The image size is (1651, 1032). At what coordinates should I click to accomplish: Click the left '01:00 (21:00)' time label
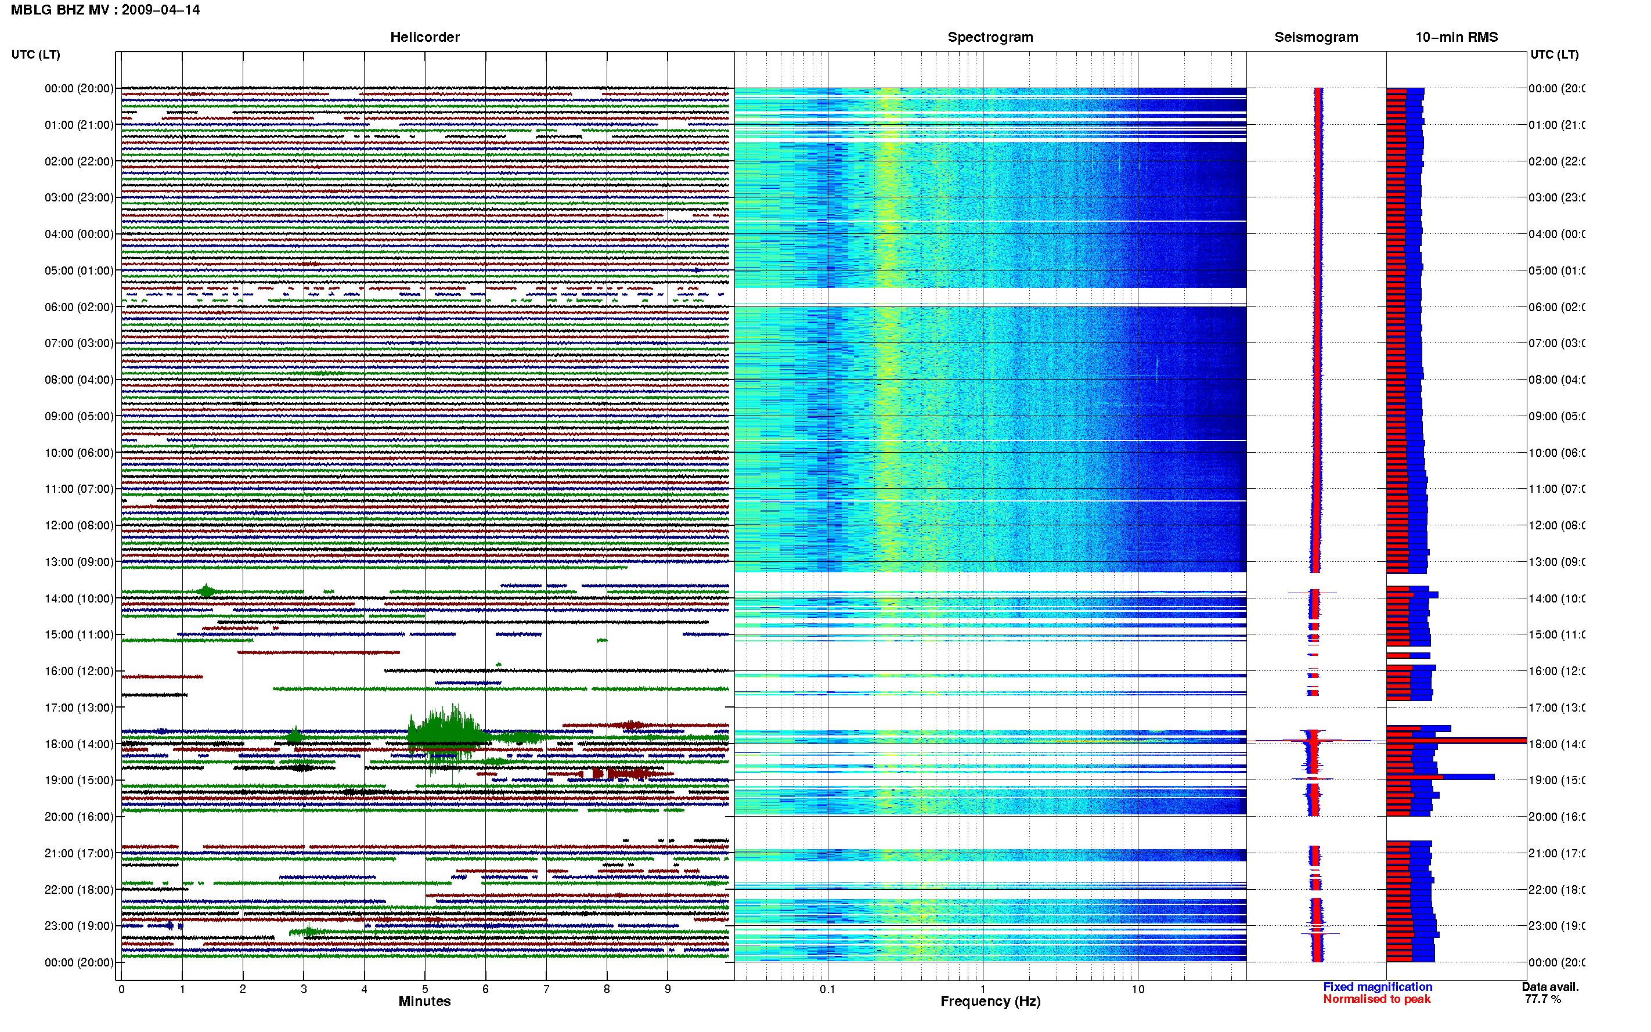pos(79,125)
